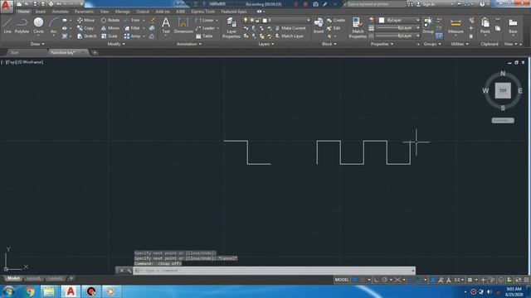531x298 pixels.
Task: Expand the Draw panel
Action: [37, 44]
